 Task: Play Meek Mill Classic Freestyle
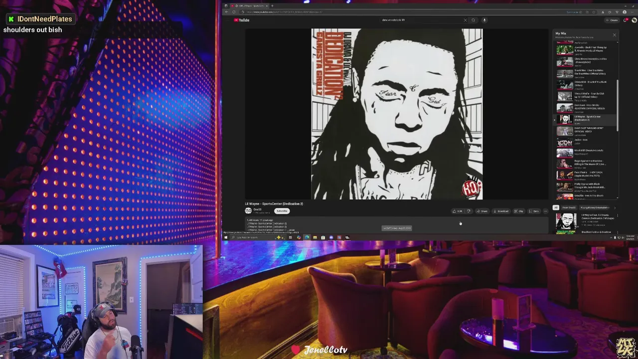pos(586,154)
